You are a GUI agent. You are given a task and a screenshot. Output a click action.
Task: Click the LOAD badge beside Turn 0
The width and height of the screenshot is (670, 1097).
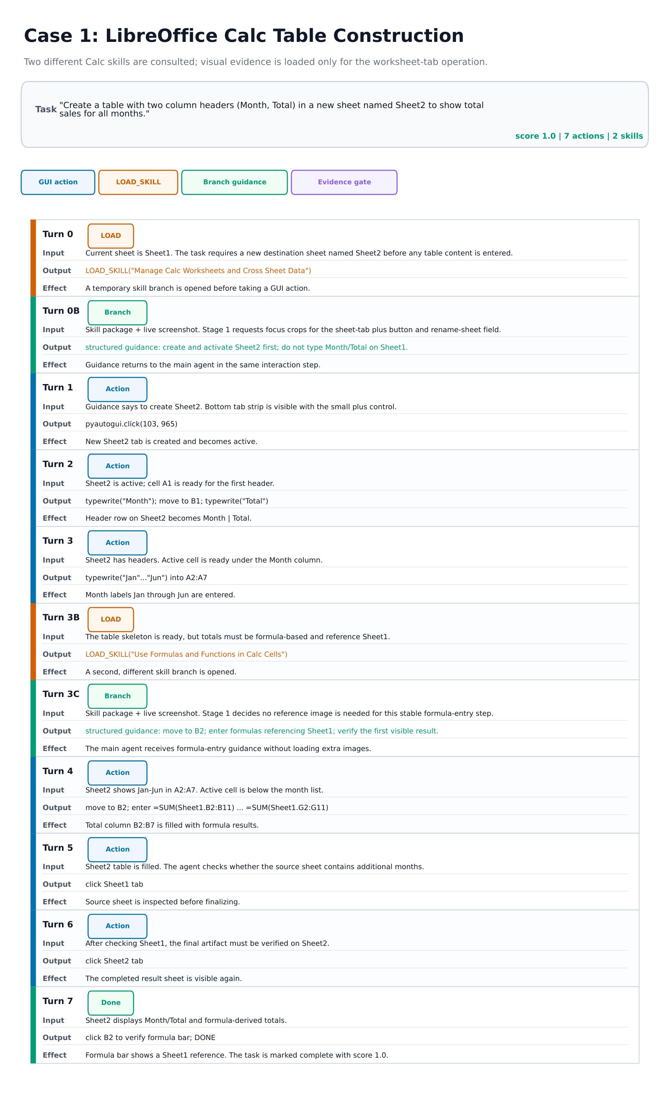pos(111,236)
